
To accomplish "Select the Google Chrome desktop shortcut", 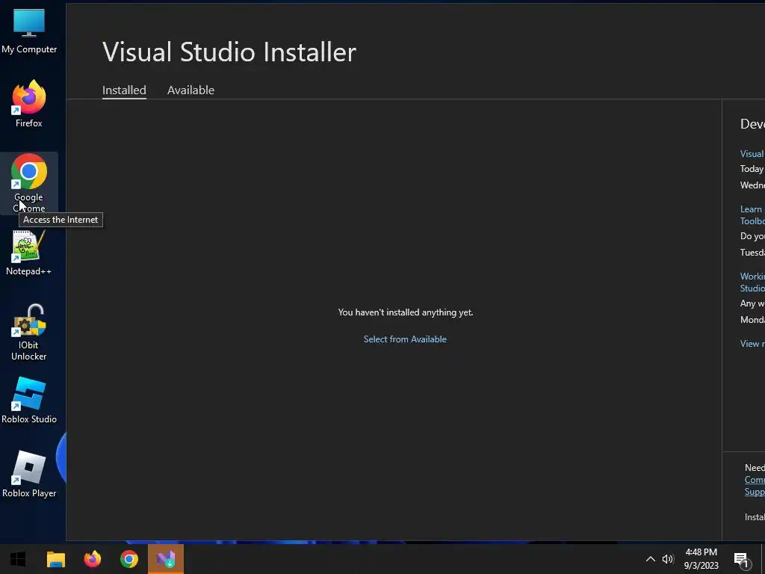I will tap(29, 182).
